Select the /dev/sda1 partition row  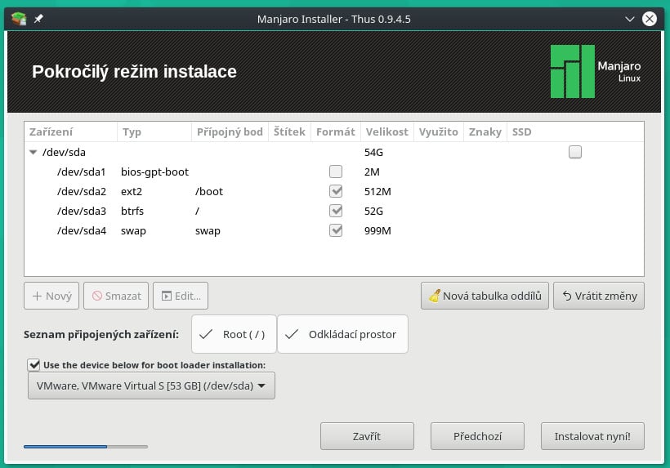click(334, 172)
